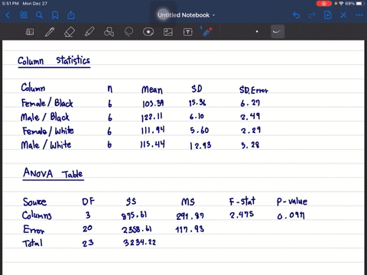
Task: Select the Text box tool
Action: (x=188, y=32)
